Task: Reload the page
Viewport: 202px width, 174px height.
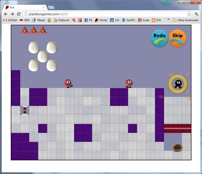Action: pos(19,14)
